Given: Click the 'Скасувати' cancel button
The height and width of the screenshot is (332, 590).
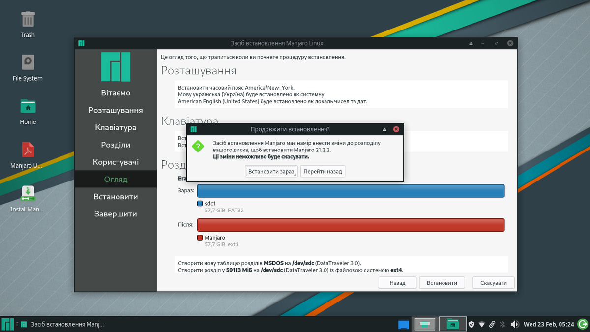Looking at the screenshot, I should coord(494,283).
